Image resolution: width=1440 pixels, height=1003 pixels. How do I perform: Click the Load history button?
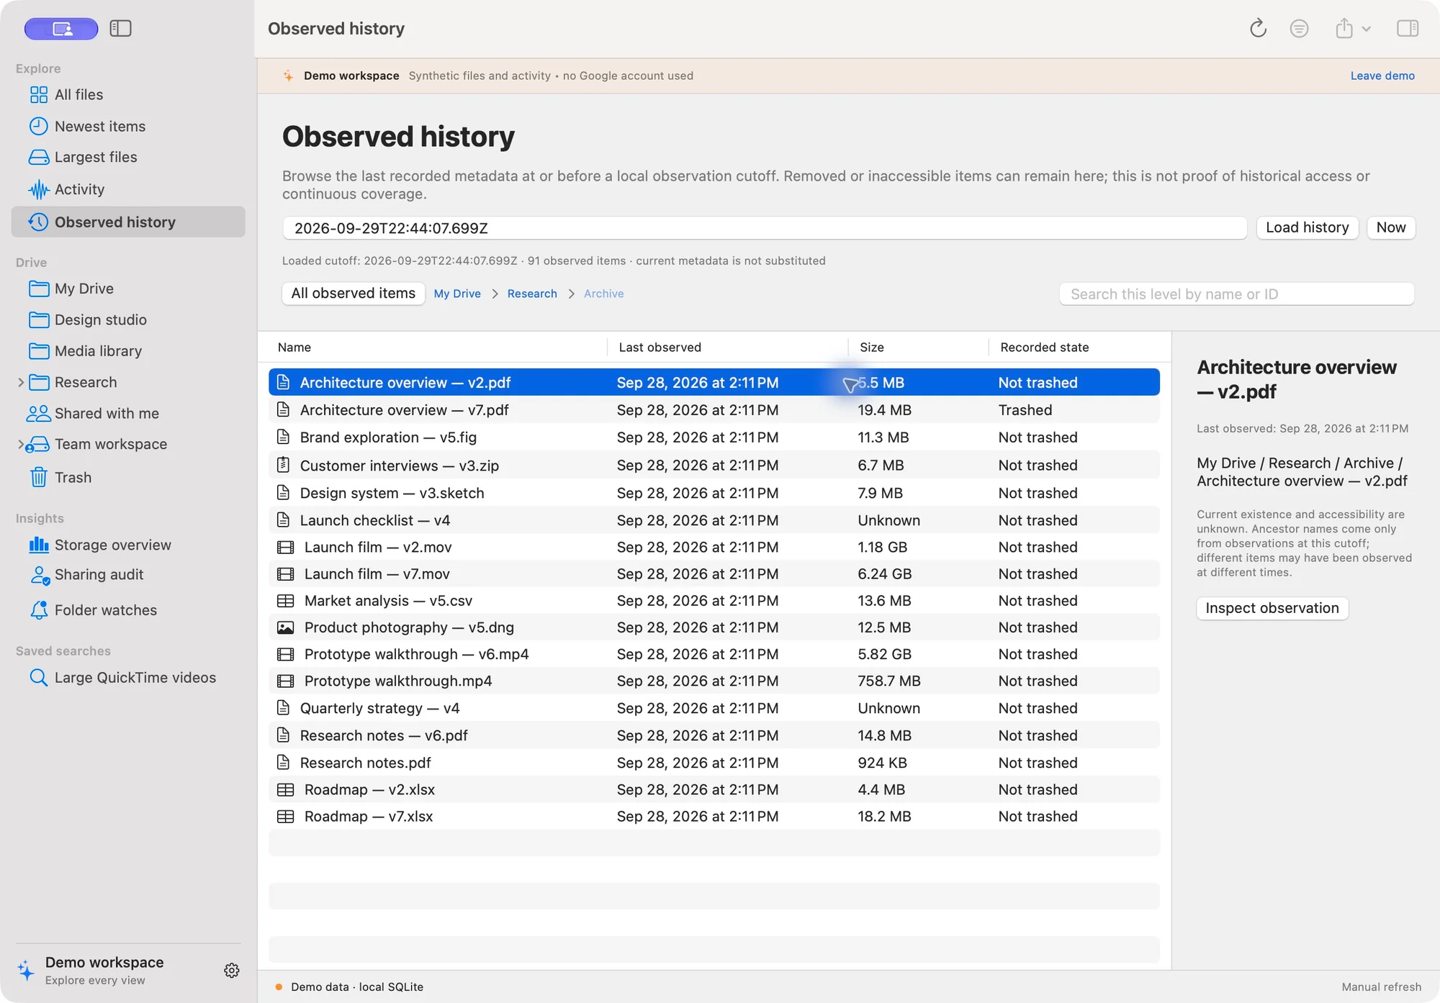pos(1308,227)
